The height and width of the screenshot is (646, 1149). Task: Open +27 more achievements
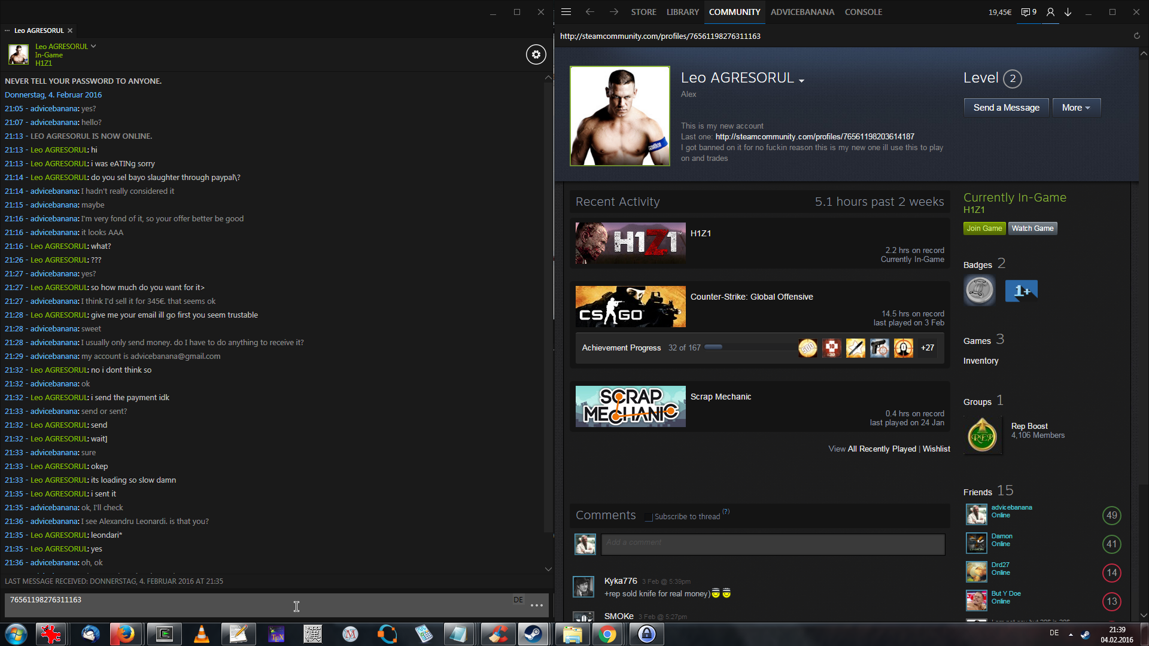(928, 348)
